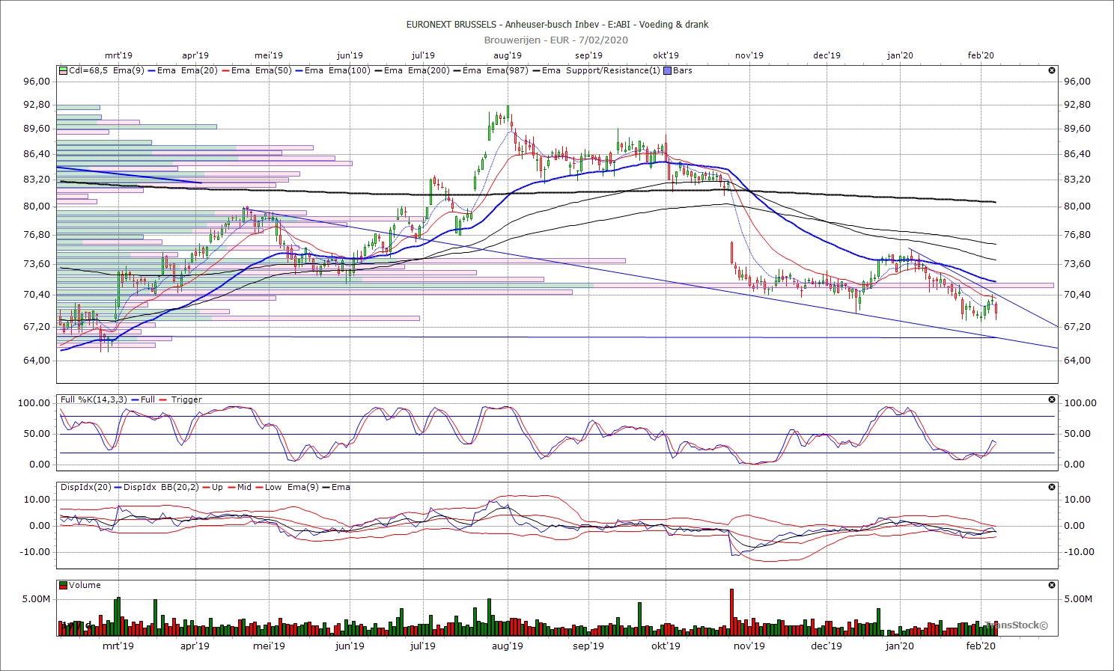Click the -10.00 label on right DispIdx axis
1114x671 pixels.
point(1079,552)
